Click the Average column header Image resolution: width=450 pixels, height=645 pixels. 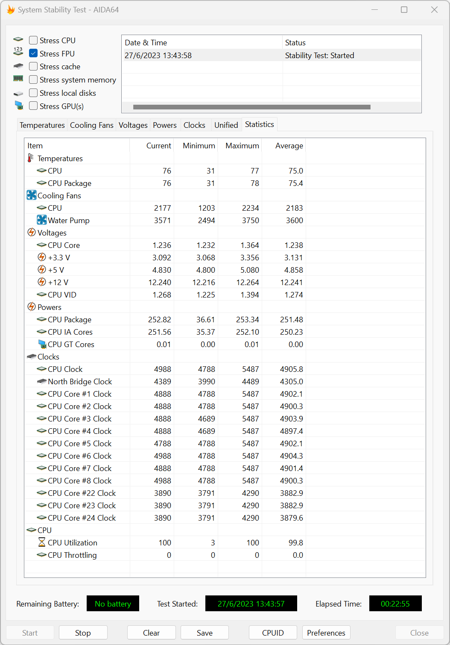pyautogui.click(x=283, y=146)
